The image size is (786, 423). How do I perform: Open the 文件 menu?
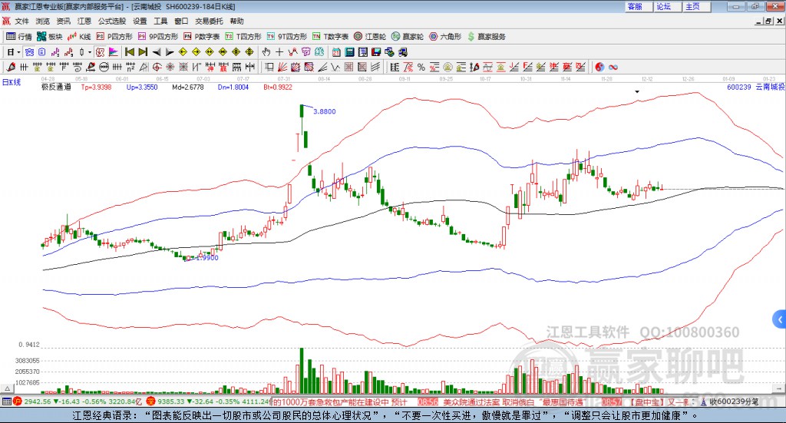click(21, 21)
